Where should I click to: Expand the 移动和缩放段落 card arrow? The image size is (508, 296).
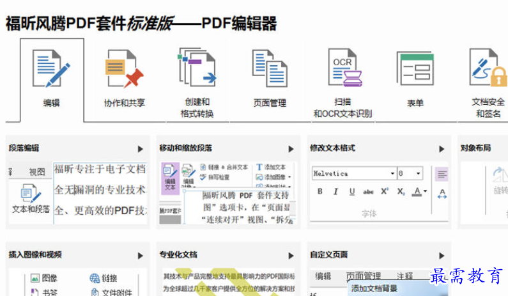(291, 149)
